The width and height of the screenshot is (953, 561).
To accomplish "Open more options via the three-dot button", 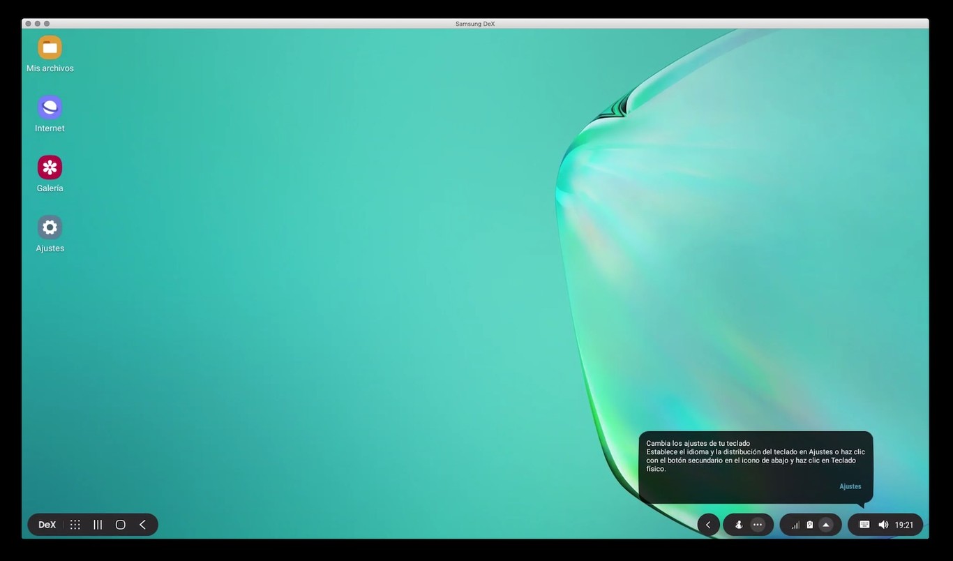I will click(x=757, y=525).
